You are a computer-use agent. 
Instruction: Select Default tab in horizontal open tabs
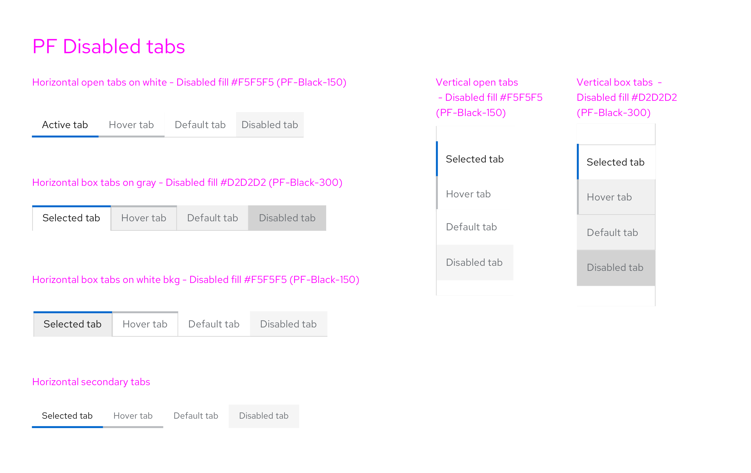200,125
